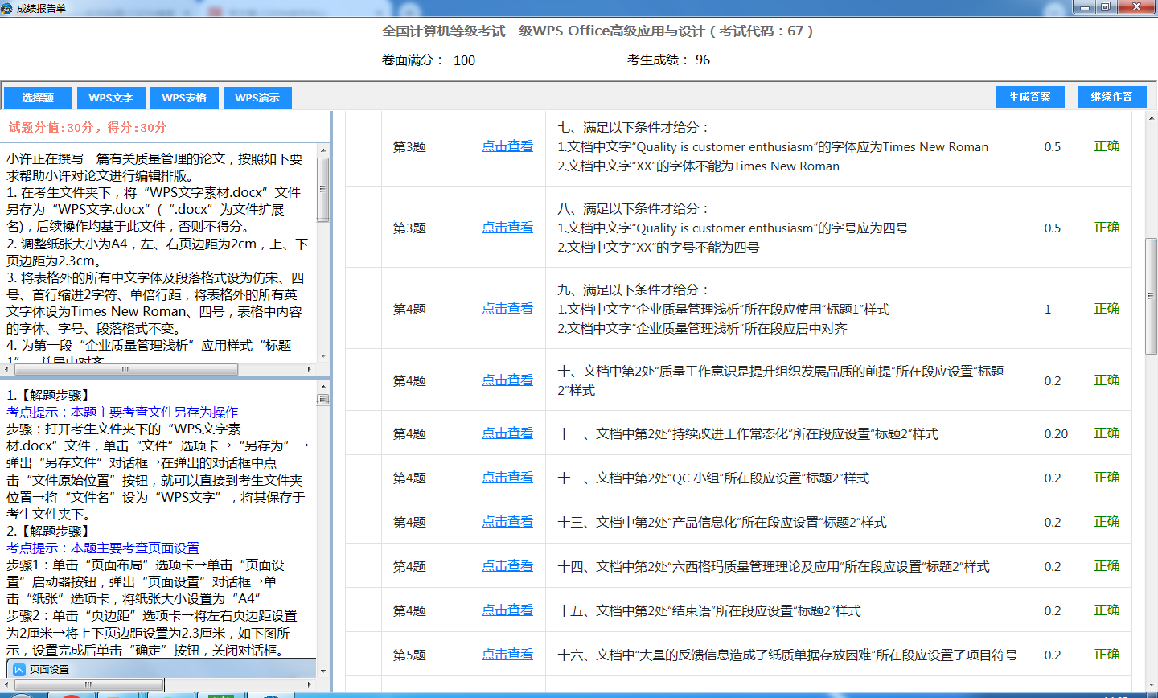
Task: View details via 点击查看 for item 十
Action: [x=507, y=380]
